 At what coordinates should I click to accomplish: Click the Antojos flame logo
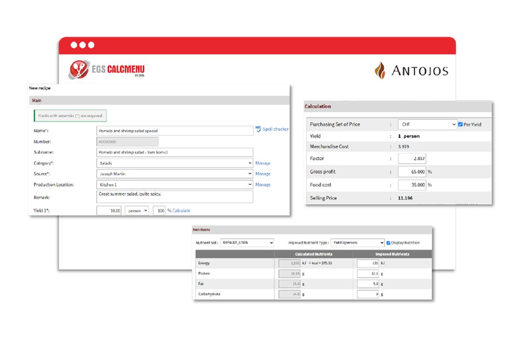click(x=380, y=71)
